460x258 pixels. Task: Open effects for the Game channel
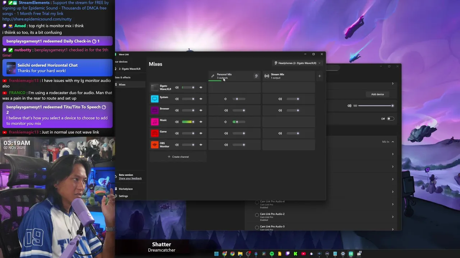(x=201, y=133)
